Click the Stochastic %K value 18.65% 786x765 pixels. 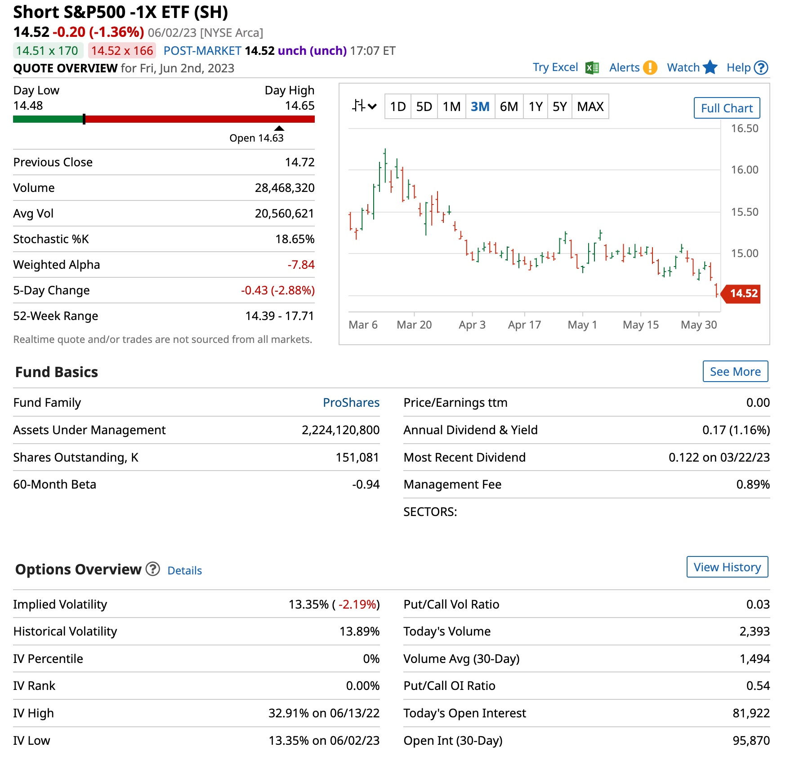295,239
